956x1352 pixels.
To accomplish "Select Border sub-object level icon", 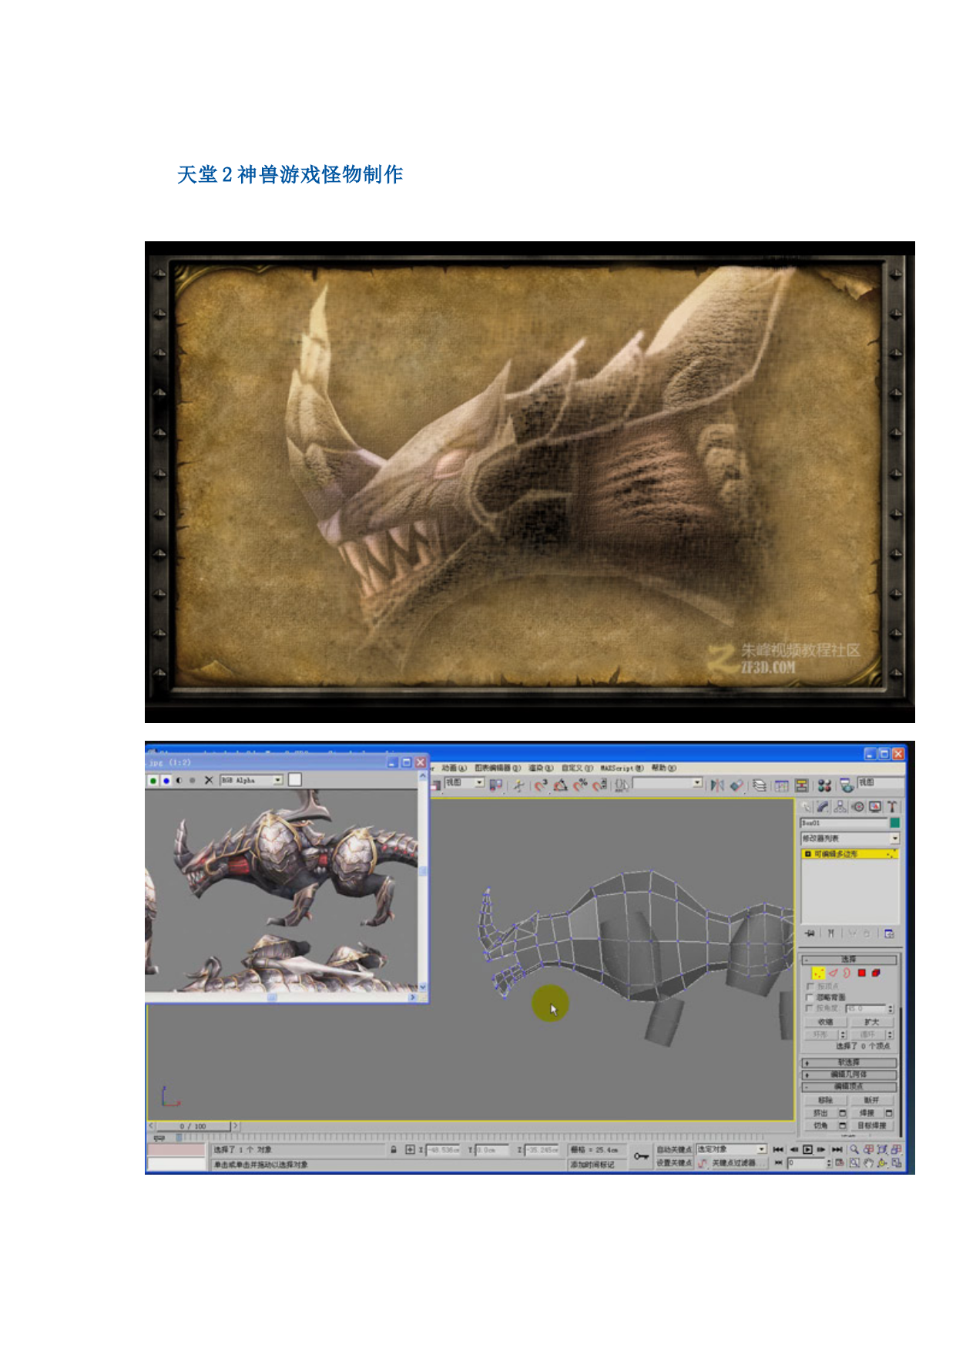I will (847, 973).
